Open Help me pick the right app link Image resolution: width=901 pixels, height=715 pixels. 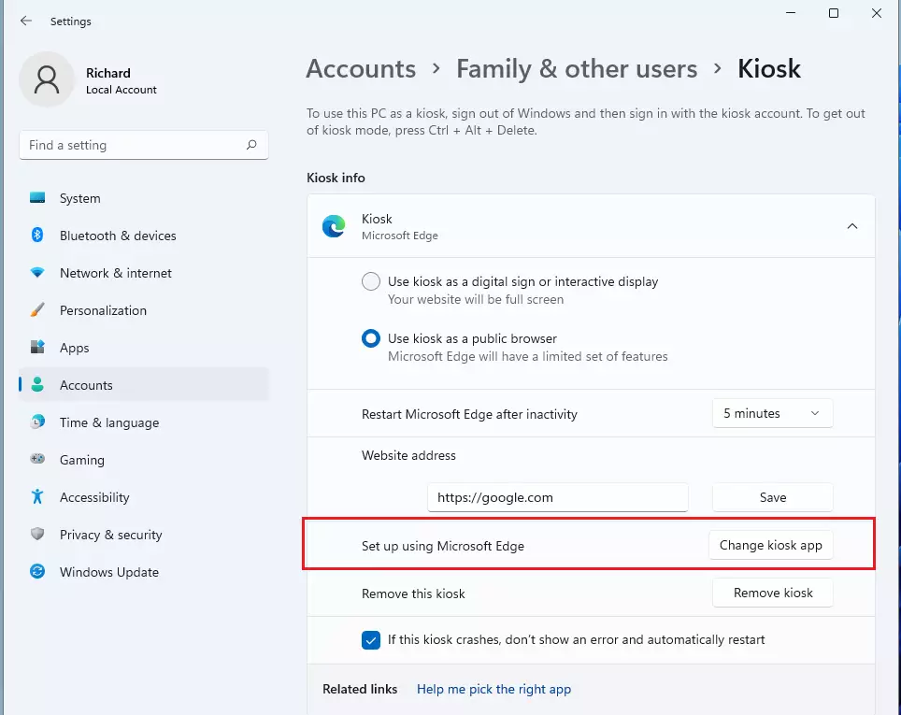[x=493, y=689]
